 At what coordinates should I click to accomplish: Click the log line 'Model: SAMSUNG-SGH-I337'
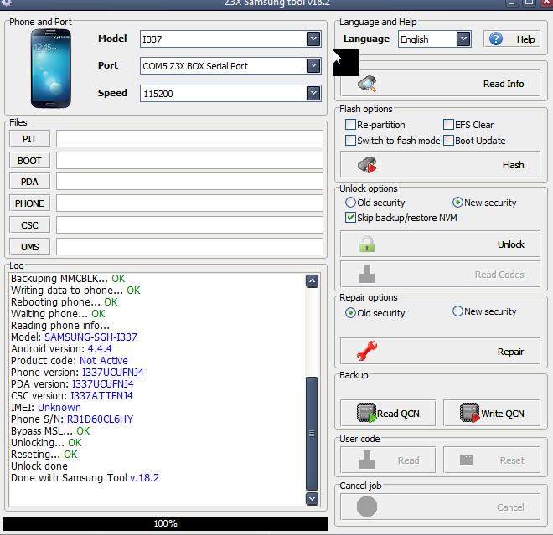coord(74,337)
